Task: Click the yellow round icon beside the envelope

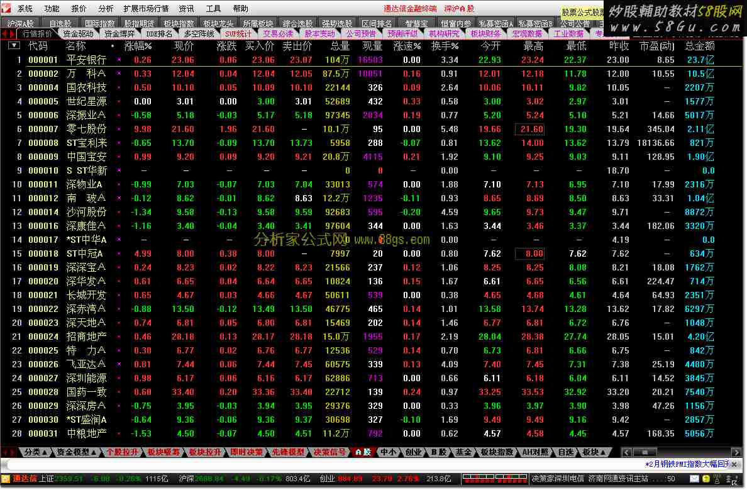Action: pos(706,479)
